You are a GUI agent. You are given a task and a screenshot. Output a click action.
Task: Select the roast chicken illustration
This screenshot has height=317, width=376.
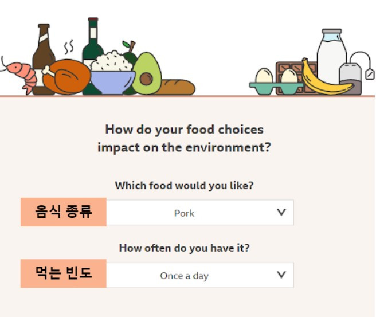(67, 77)
